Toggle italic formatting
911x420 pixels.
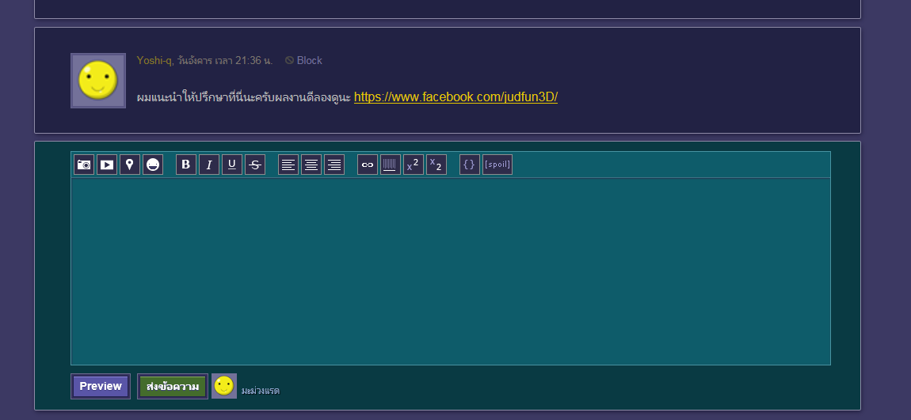pyautogui.click(x=209, y=165)
